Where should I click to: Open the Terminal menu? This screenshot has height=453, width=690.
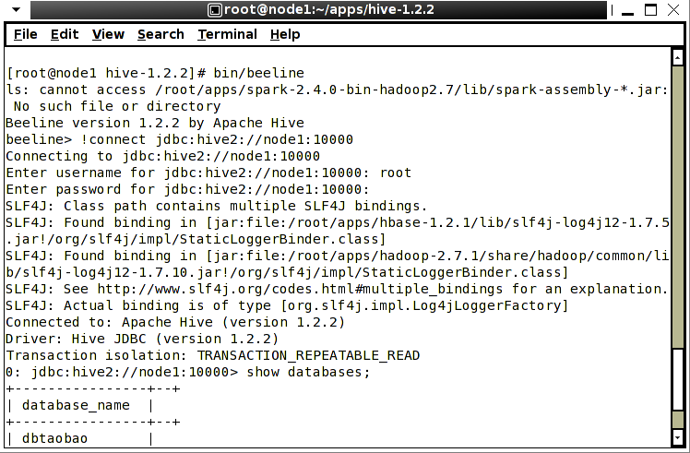227,34
